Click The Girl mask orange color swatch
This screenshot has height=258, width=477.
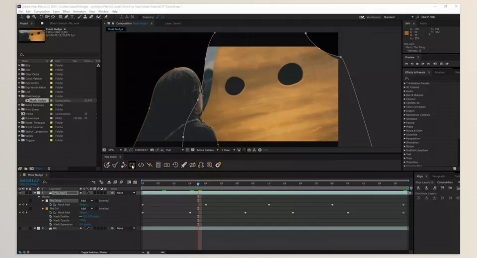pyautogui.click(x=47, y=209)
